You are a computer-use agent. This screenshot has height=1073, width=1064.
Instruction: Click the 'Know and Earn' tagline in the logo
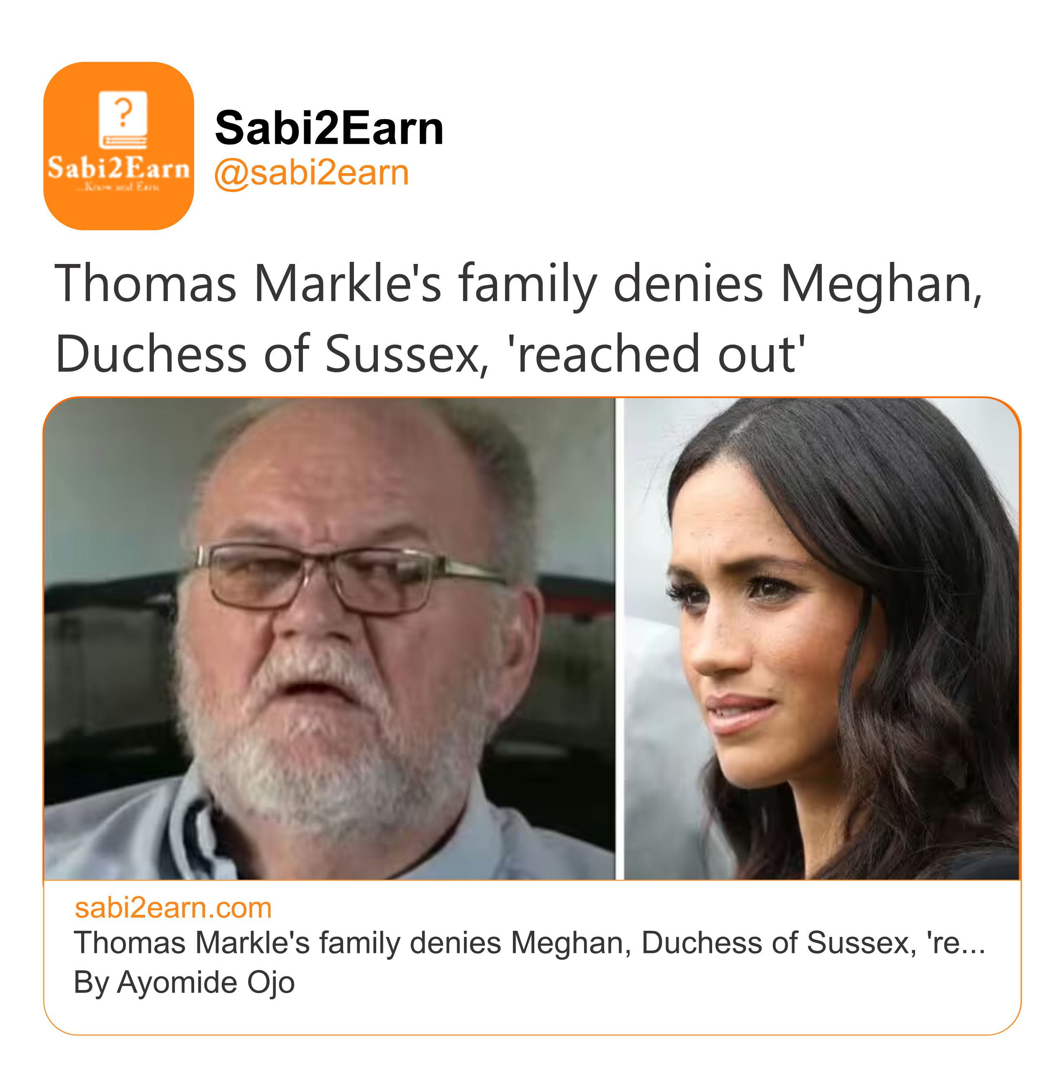118,188
